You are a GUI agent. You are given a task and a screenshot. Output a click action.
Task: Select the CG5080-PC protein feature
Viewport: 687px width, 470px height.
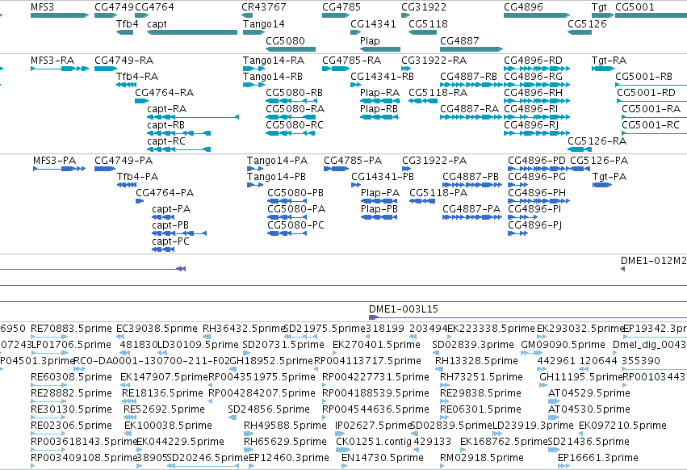click(287, 233)
